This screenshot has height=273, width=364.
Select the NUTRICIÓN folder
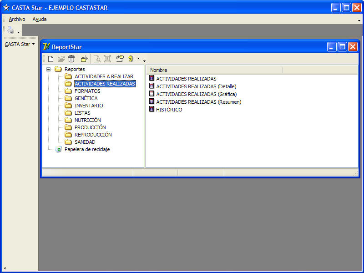coord(88,120)
